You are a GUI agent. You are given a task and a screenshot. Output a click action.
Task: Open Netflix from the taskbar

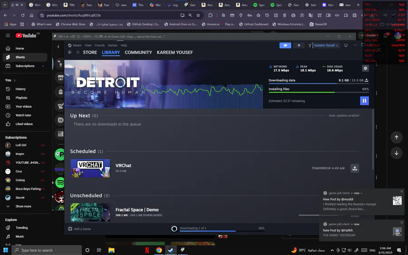pos(147,250)
